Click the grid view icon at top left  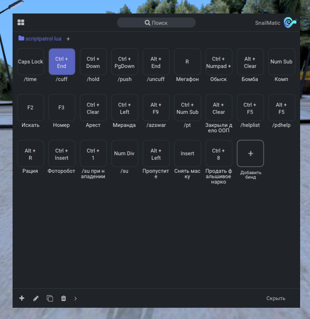tap(21, 22)
